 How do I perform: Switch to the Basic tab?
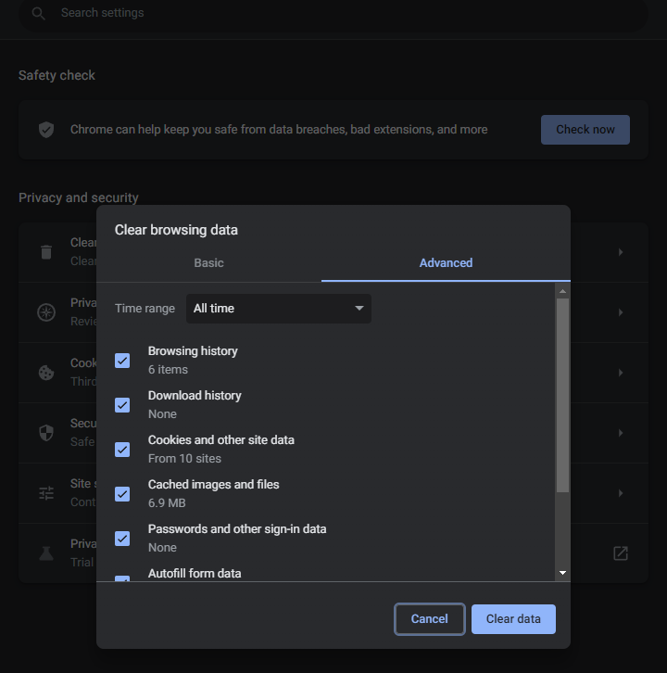[x=208, y=263]
